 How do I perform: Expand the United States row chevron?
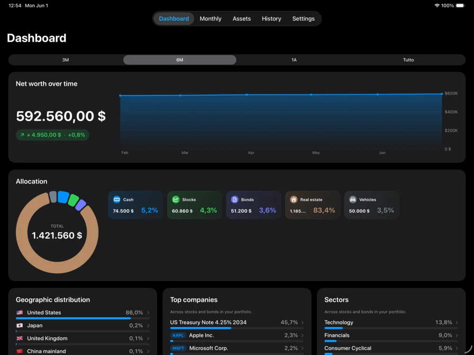(148, 312)
